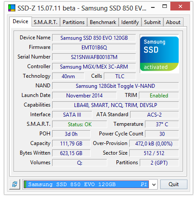Click the Controller value Samsung MGX/MEX 3C-ARM
The image size is (194, 197).
[x=94, y=67]
